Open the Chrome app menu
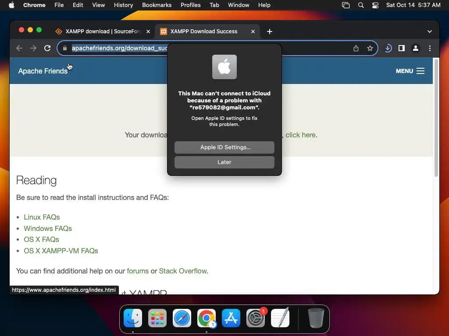The image size is (449, 336). coord(34,5)
